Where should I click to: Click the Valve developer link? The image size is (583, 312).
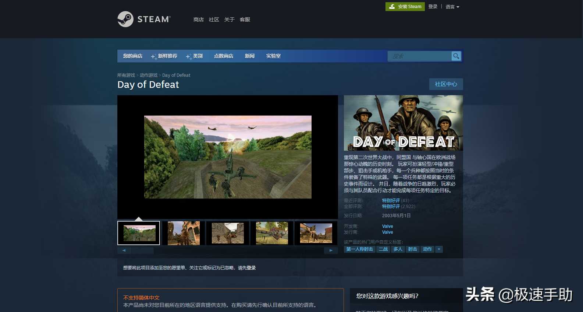coord(387,226)
